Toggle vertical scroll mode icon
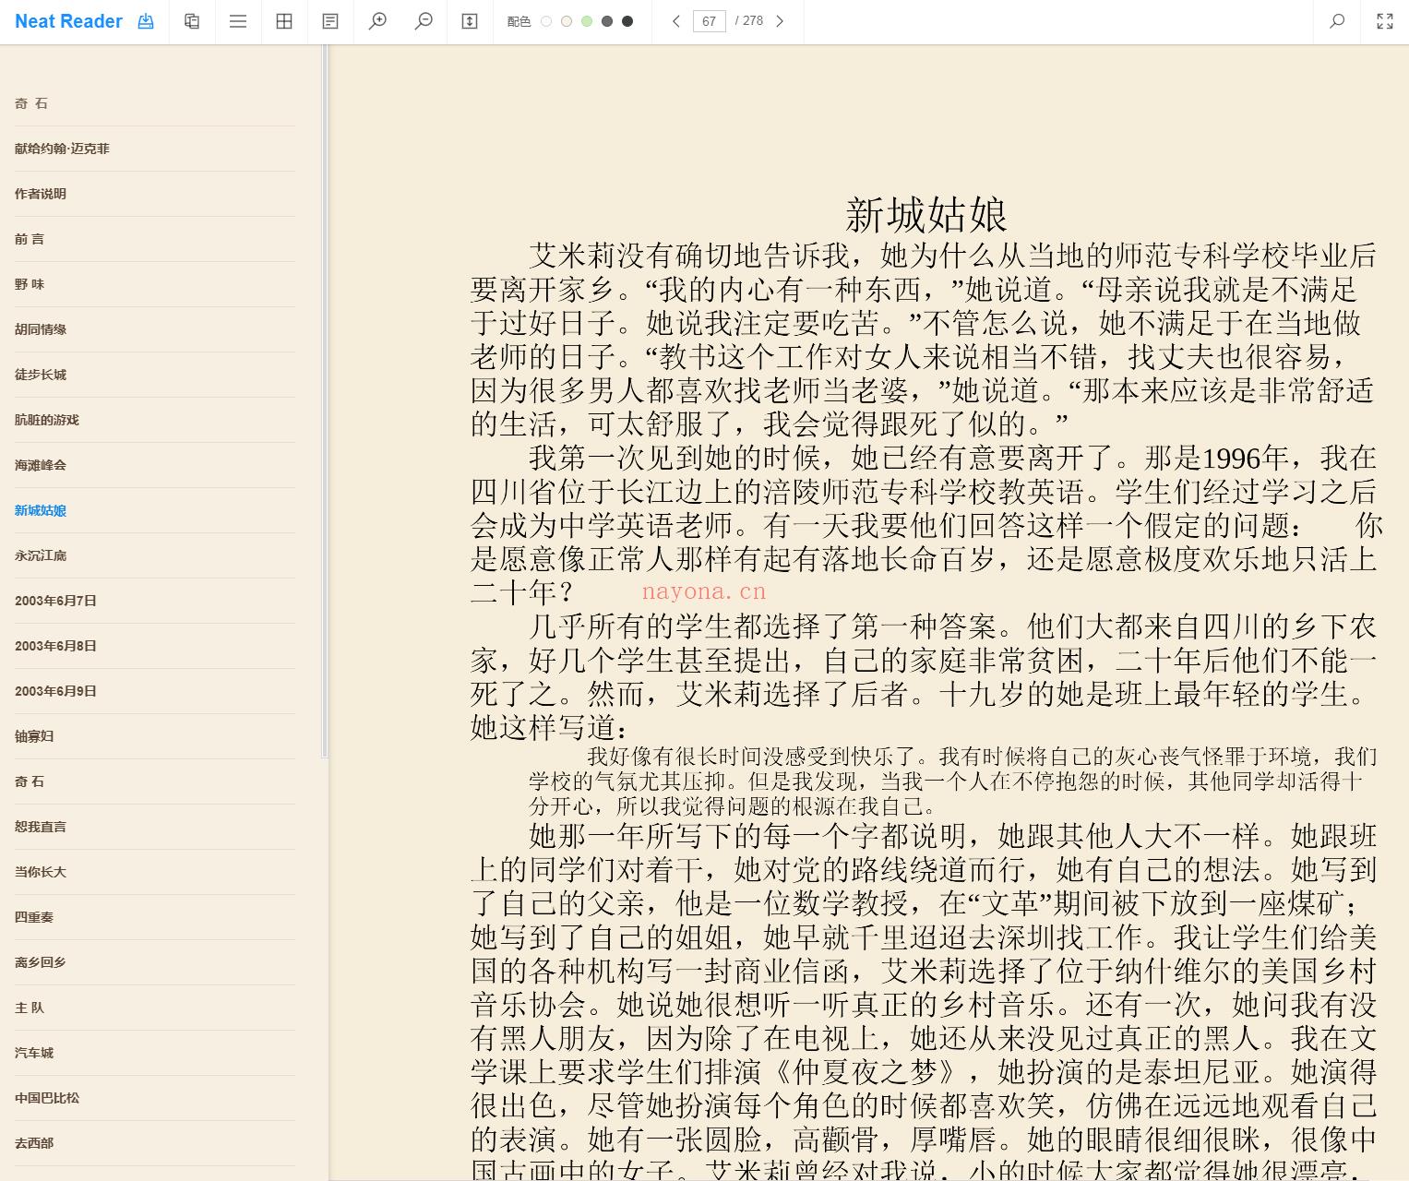This screenshot has width=1409, height=1181. [470, 21]
